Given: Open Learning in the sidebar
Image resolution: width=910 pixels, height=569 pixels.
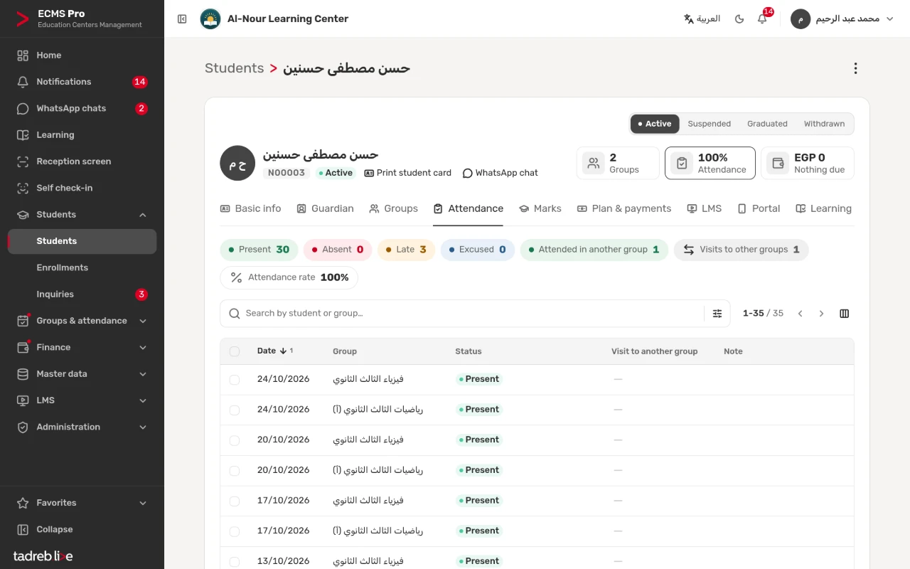Looking at the screenshot, I should click(x=82, y=135).
